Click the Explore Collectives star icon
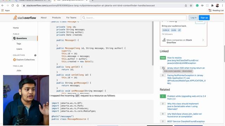 click(x=14, y=60)
